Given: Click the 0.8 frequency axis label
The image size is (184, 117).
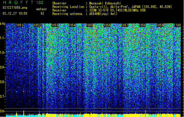Looking at the screenshot, I should pos(3,82).
